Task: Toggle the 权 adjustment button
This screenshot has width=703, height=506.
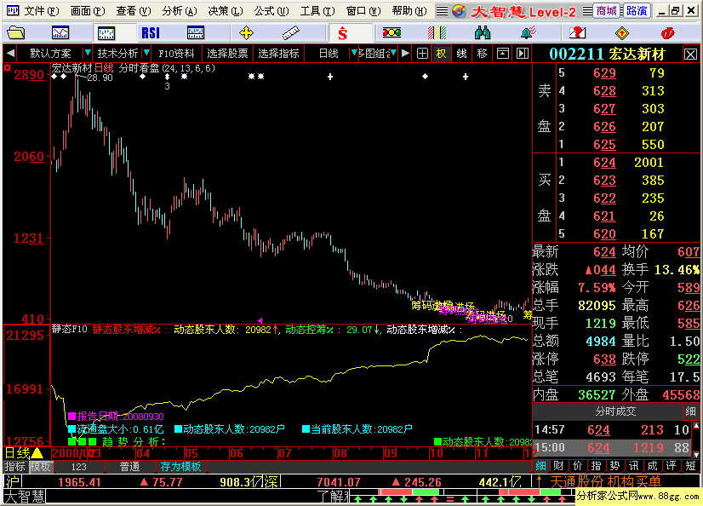Action: [442, 54]
